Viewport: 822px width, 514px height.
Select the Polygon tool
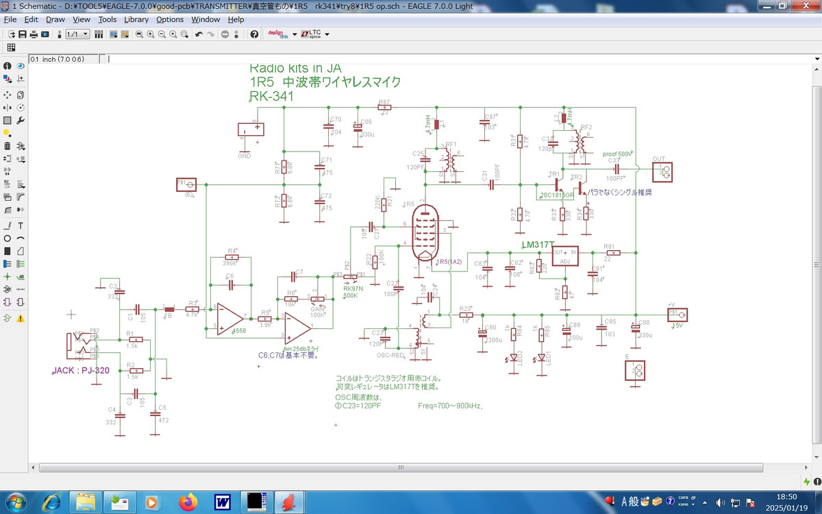click(21, 252)
